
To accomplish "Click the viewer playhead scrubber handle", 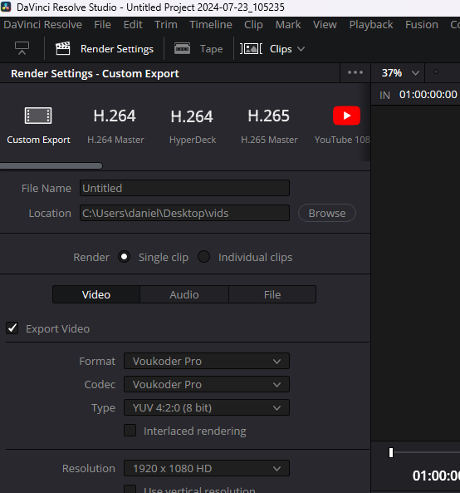I will point(391,453).
